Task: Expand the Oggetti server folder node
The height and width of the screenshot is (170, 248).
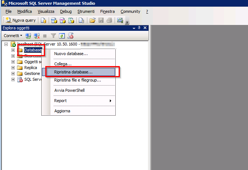Action: tap(13, 62)
